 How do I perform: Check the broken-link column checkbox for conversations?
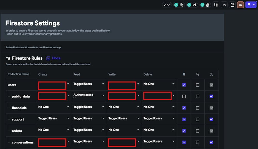click(x=198, y=142)
